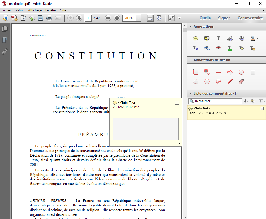Open the stamp tool dropdown arrow
Screen dimensions: 266x219
click(x=257, y=39)
